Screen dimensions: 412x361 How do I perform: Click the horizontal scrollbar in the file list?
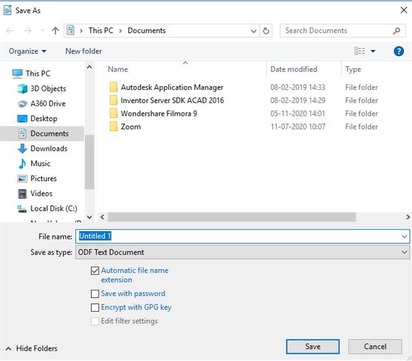231,217
